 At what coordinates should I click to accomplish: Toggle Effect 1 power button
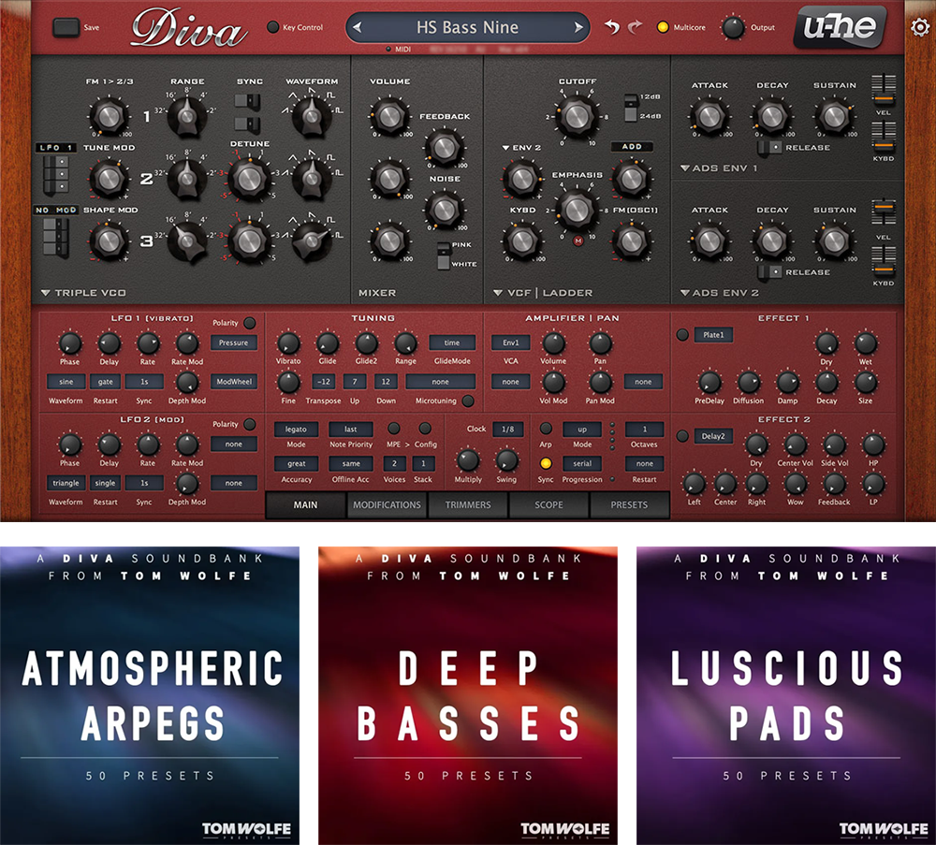click(682, 335)
